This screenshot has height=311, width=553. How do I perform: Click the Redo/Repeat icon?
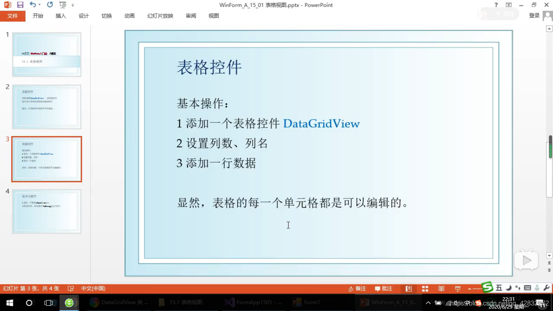[50, 5]
